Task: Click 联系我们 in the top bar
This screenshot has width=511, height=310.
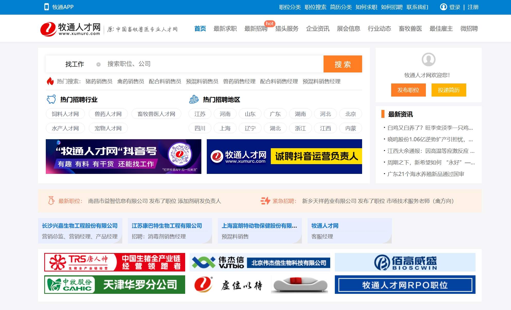Action: coord(417,7)
